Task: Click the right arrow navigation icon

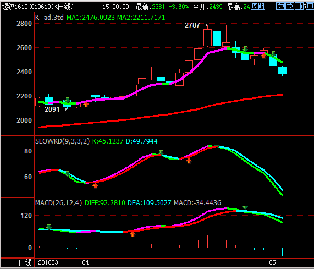Action: (290, 6)
